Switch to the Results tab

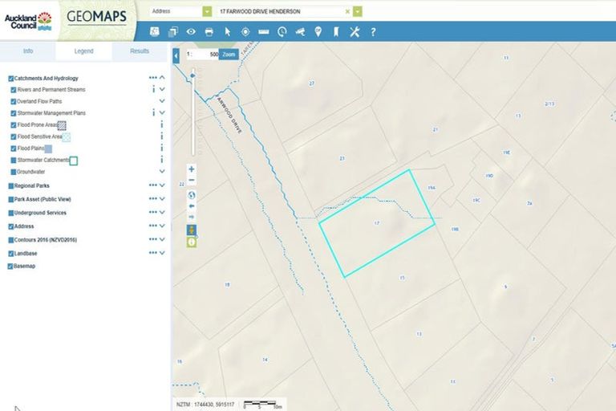tap(140, 51)
